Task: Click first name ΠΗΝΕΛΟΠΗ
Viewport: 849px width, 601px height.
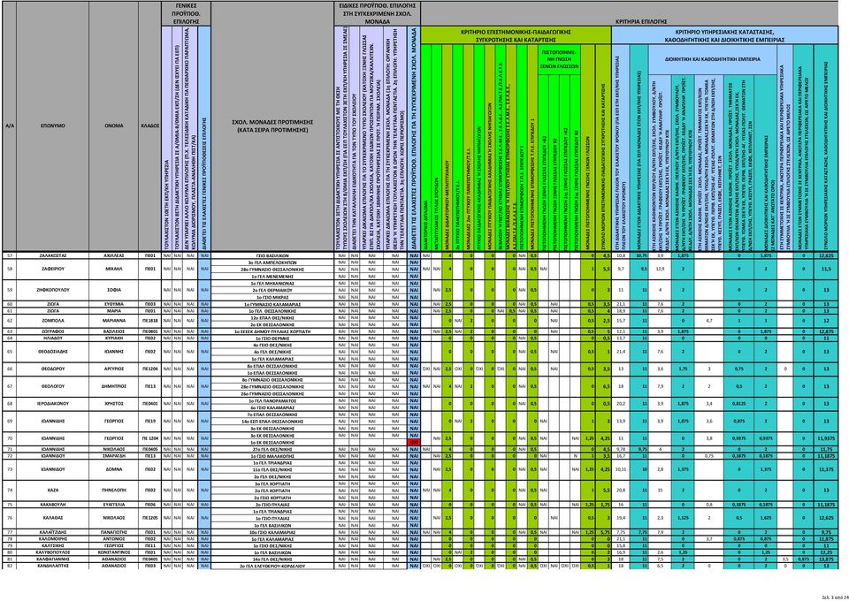Action: click(x=114, y=491)
